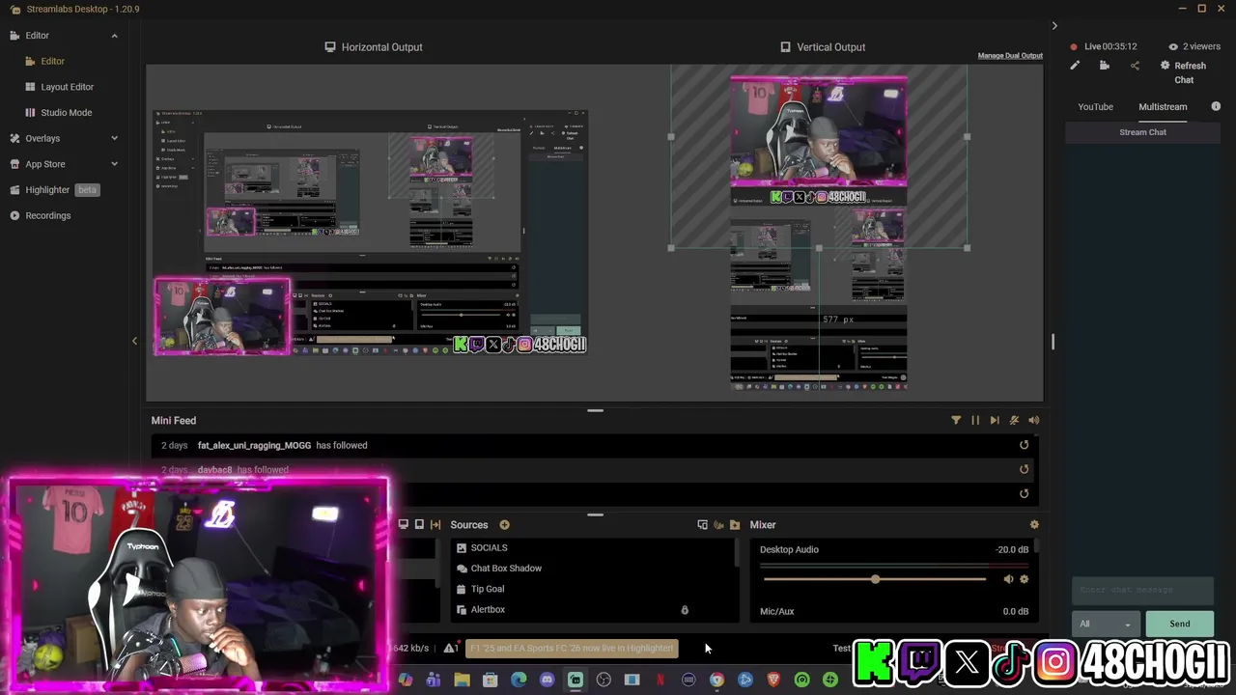Click the Stream Chat header button
This screenshot has width=1236, height=695.
click(x=1142, y=132)
